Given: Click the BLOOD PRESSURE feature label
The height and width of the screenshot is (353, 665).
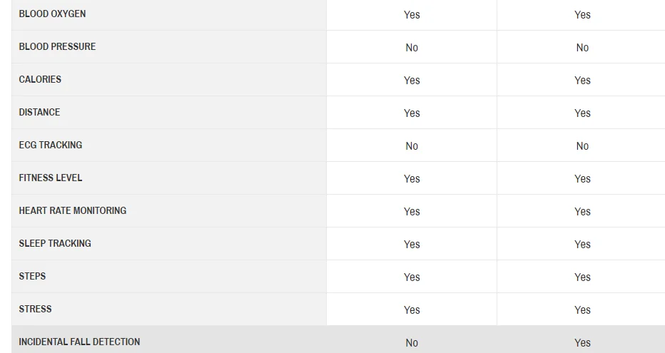Looking at the screenshot, I should coord(57,46).
